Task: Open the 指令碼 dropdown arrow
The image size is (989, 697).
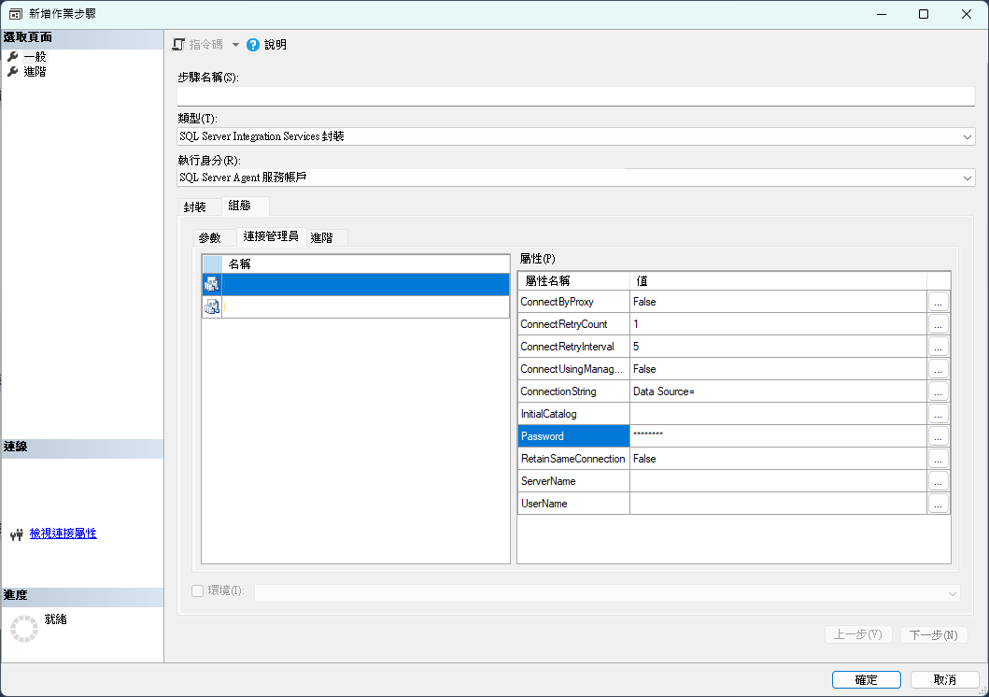Action: [235, 45]
